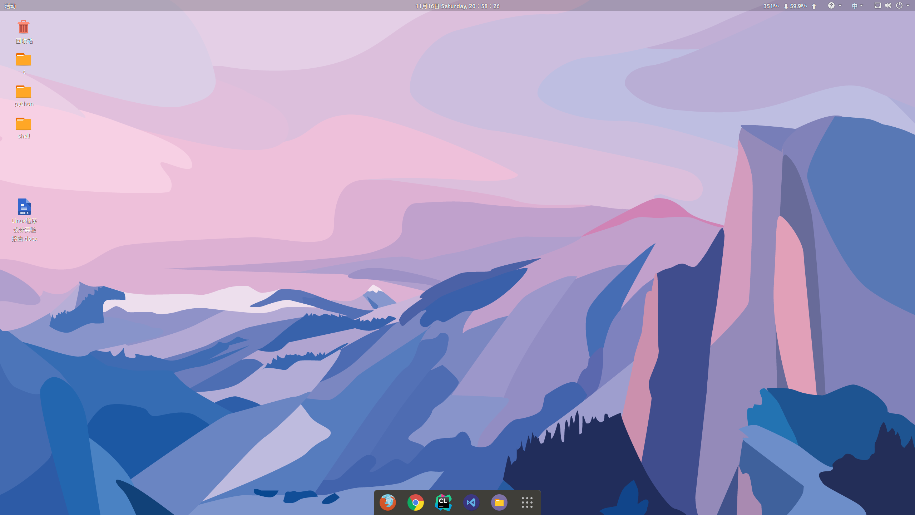Open Visual Studio Code from the dock
The width and height of the screenshot is (915, 515).
pos(471,502)
